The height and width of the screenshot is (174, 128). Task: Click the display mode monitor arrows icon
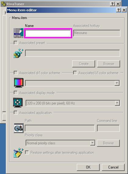point(18,103)
